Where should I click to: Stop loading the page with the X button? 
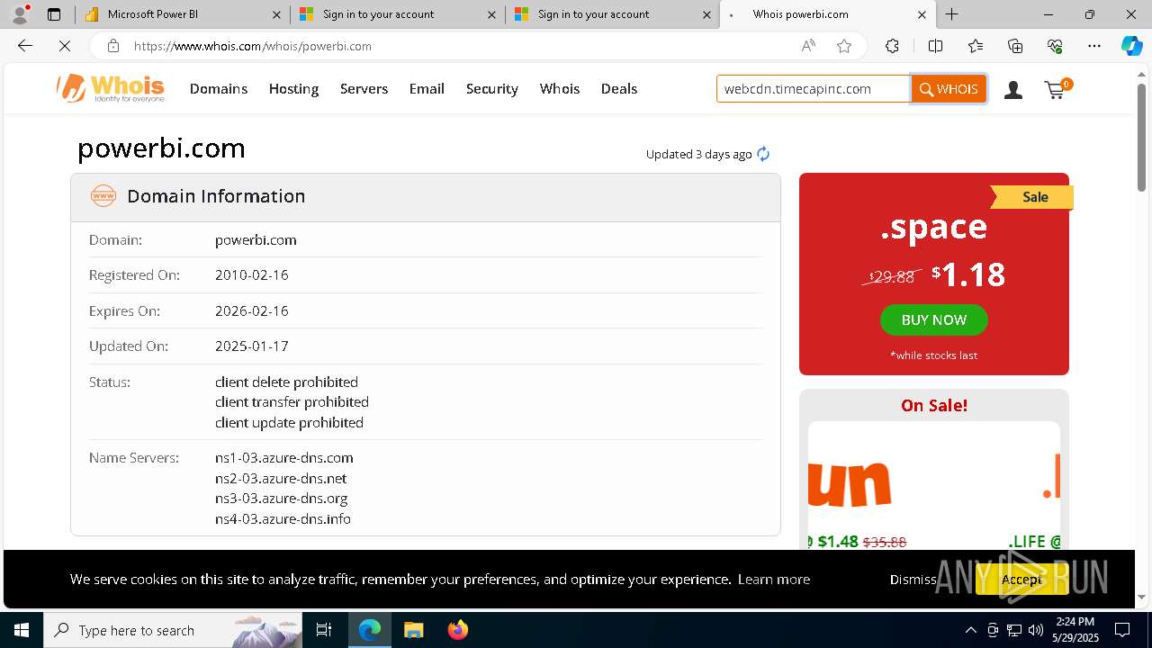click(x=65, y=46)
